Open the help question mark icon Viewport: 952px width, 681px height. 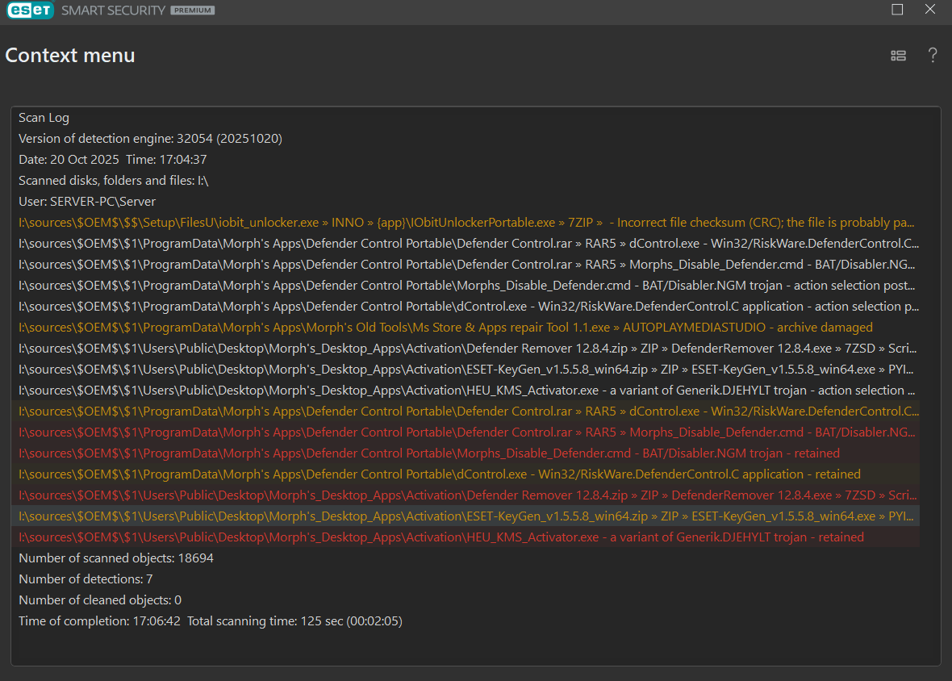[x=933, y=55]
